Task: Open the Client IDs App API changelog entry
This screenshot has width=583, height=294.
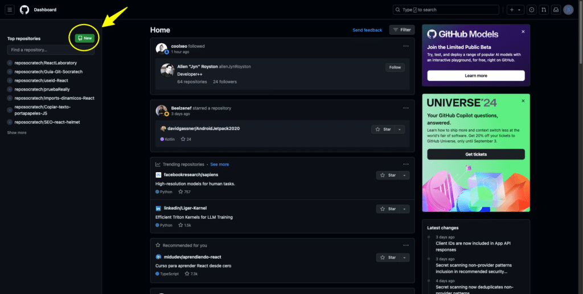Action: pyautogui.click(x=473, y=246)
